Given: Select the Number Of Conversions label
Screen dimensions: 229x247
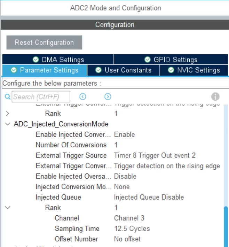Looking at the screenshot, I should tap(71, 145).
